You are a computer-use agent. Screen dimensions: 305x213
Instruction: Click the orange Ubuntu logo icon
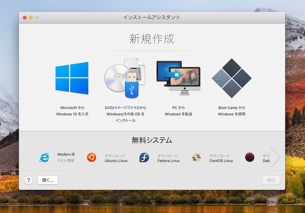(x=92, y=157)
